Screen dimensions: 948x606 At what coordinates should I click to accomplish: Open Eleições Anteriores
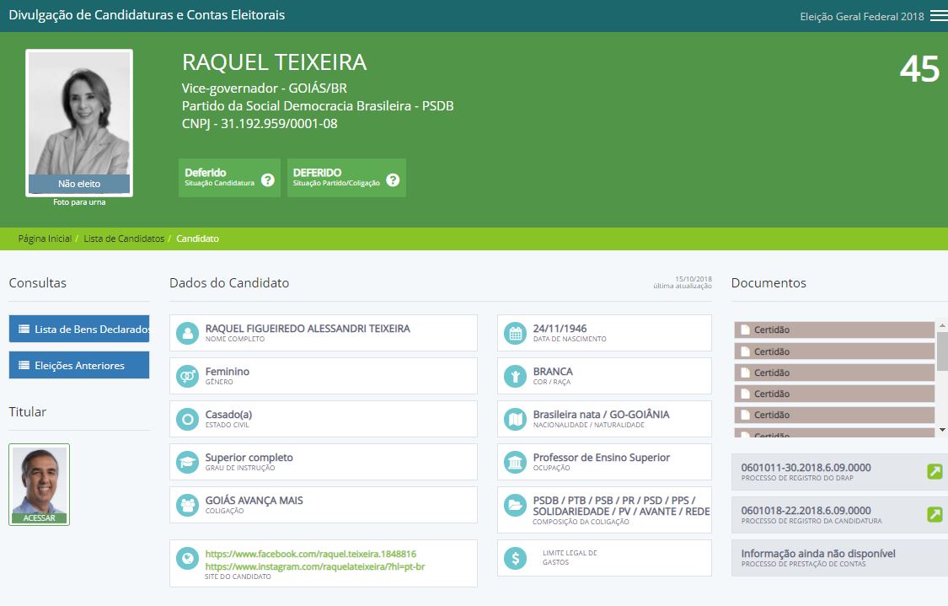click(79, 365)
